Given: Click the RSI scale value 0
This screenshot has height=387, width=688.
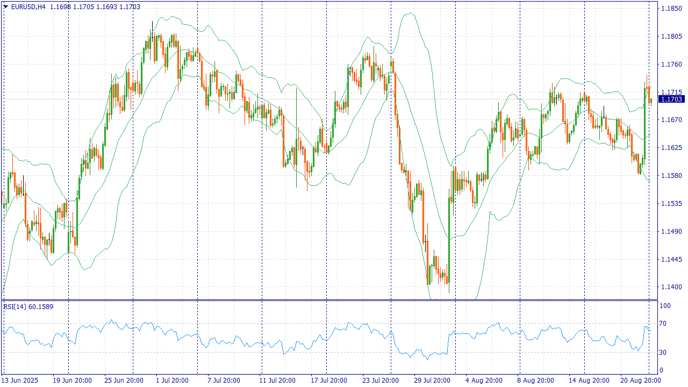Looking at the screenshot, I should [x=662, y=370].
